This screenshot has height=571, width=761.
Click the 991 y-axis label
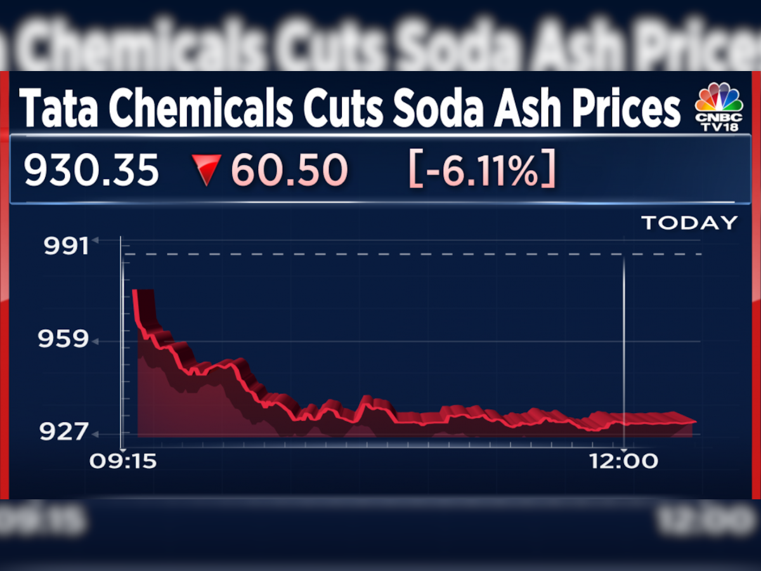(66, 246)
